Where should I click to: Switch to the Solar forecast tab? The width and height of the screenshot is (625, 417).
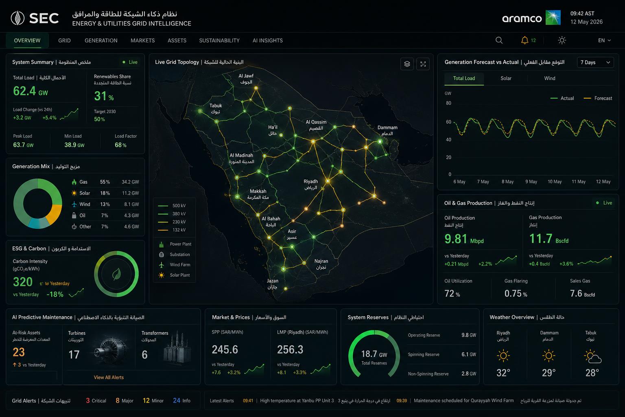pyautogui.click(x=506, y=78)
